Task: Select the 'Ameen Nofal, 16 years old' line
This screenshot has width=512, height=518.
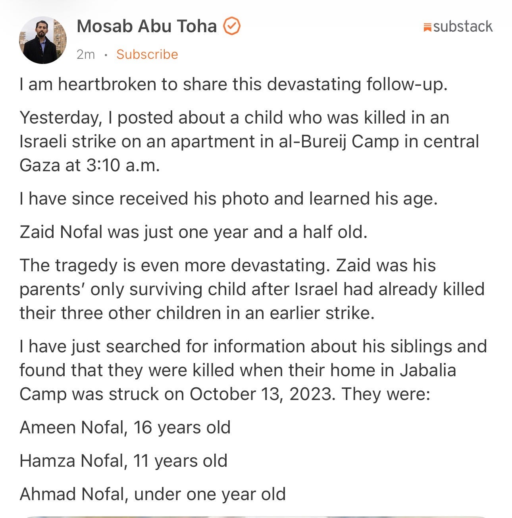Action: pyautogui.click(x=125, y=427)
